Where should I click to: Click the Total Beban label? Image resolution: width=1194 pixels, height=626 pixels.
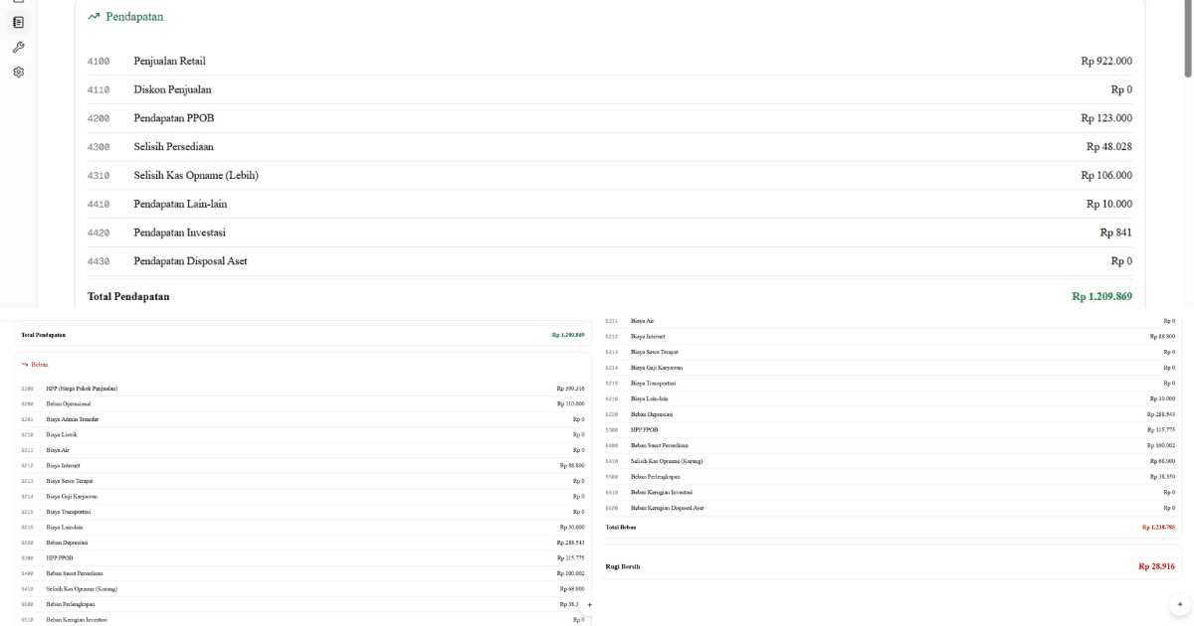[x=621, y=528]
